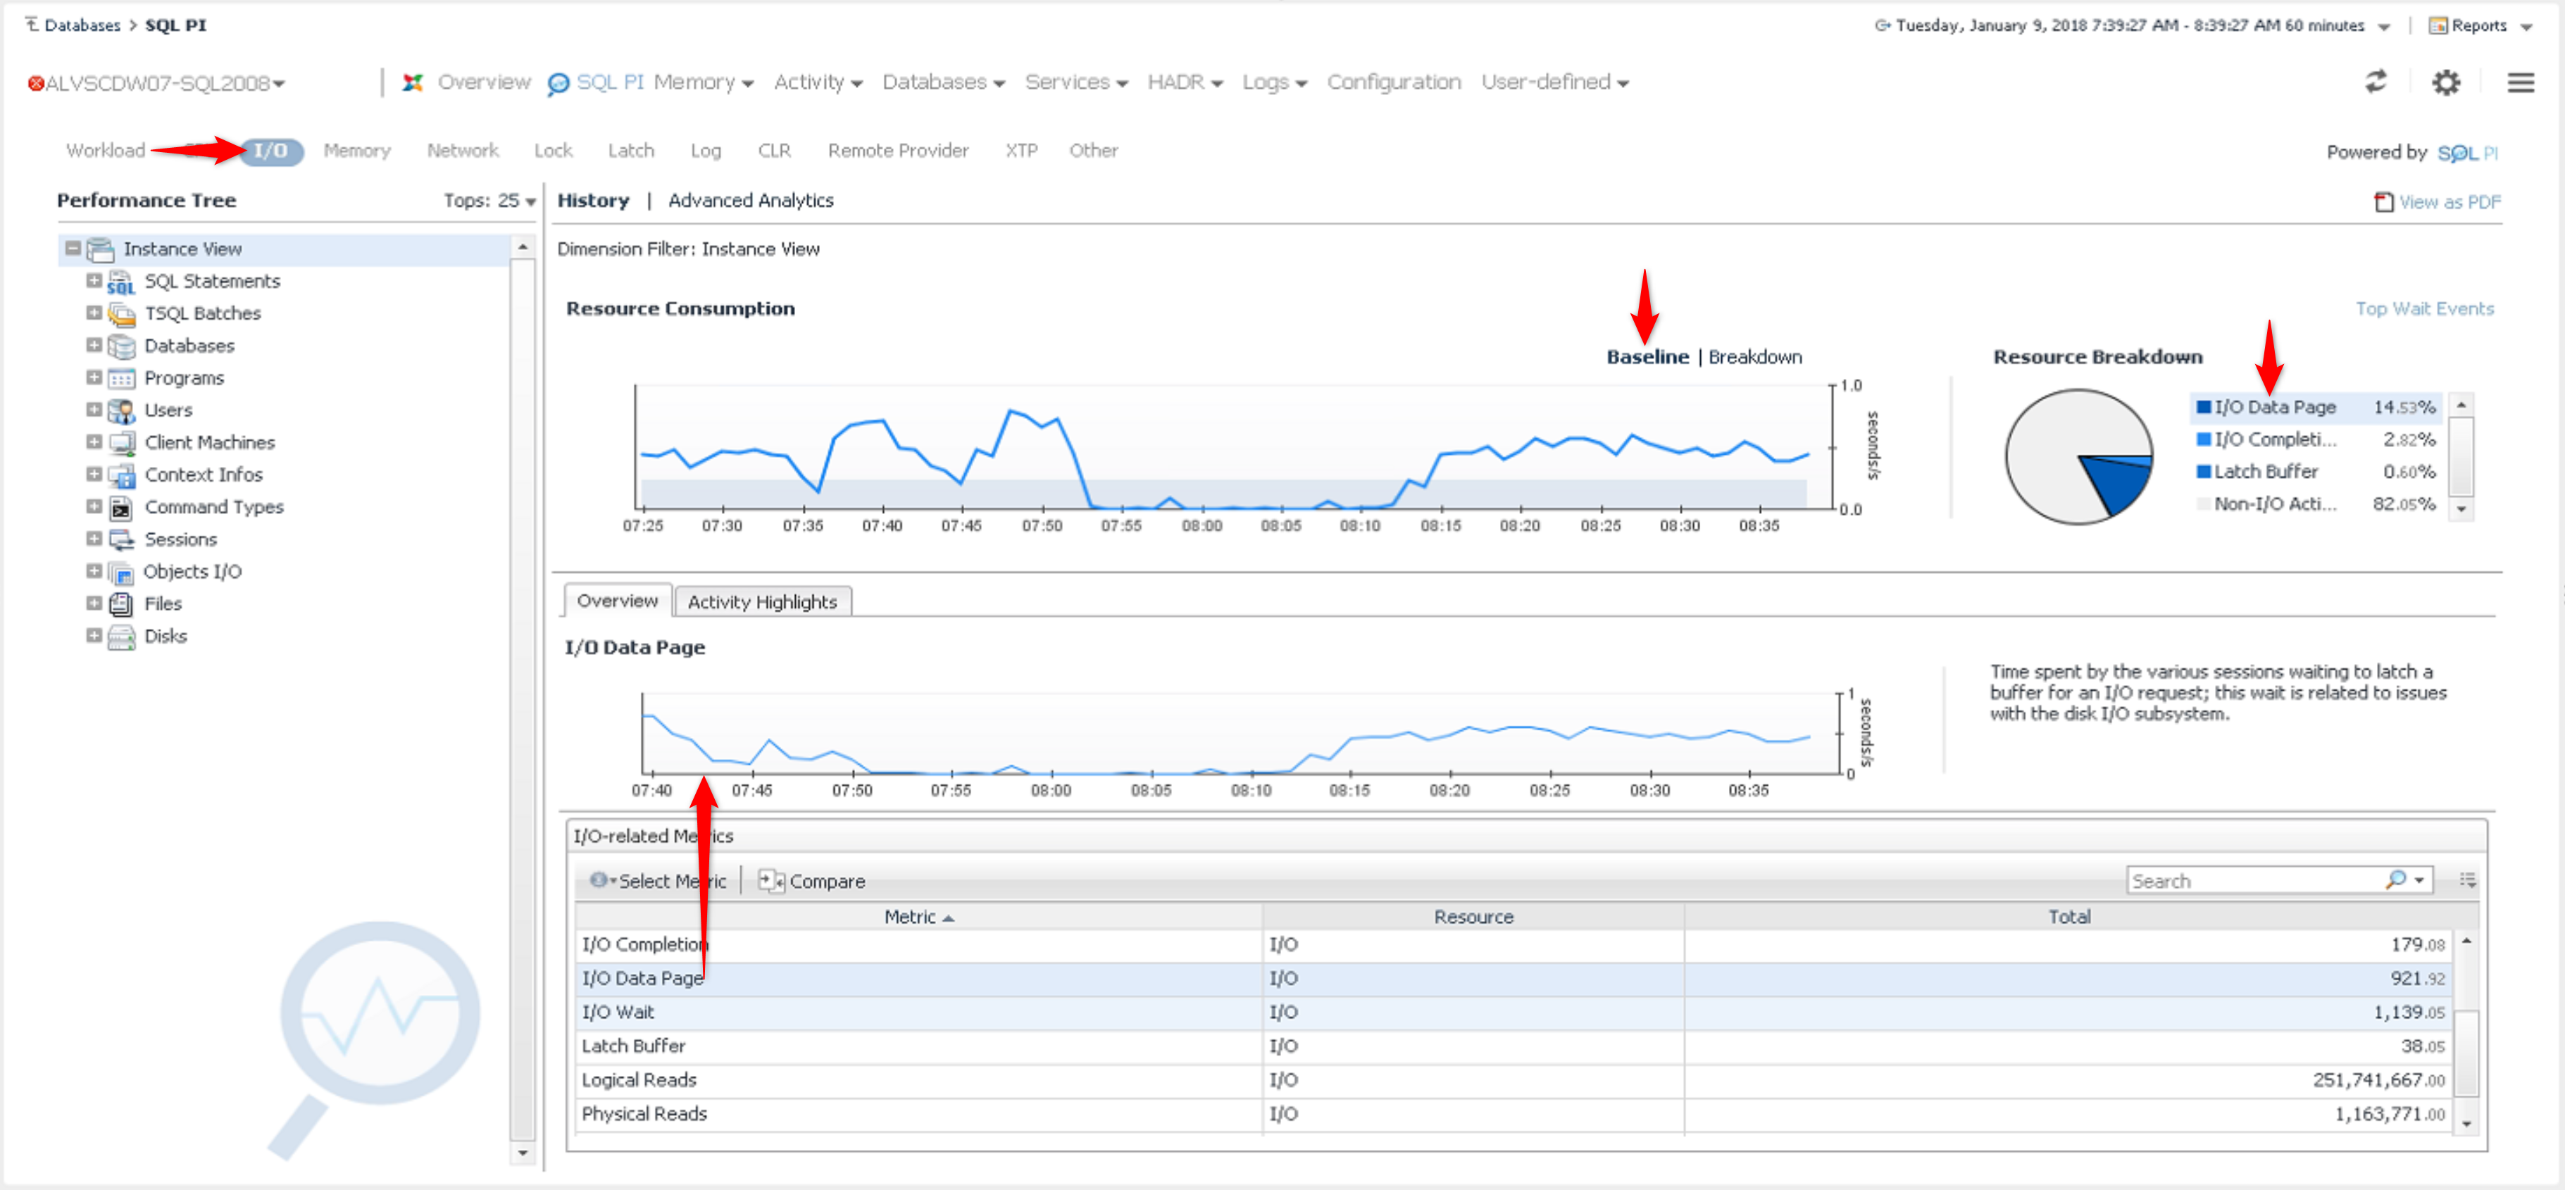Click the Search magnifier icon
The height and width of the screenshot is (1190, 2565).
2396,879
